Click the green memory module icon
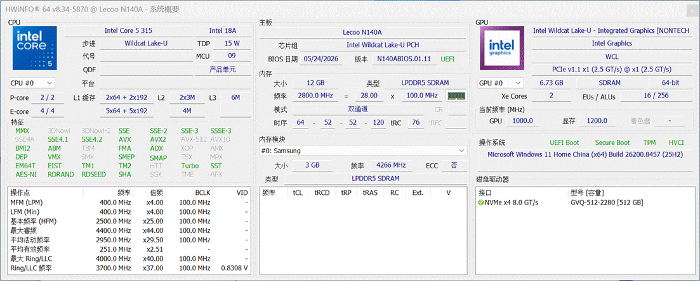700x281 pixels. [456, 96]
